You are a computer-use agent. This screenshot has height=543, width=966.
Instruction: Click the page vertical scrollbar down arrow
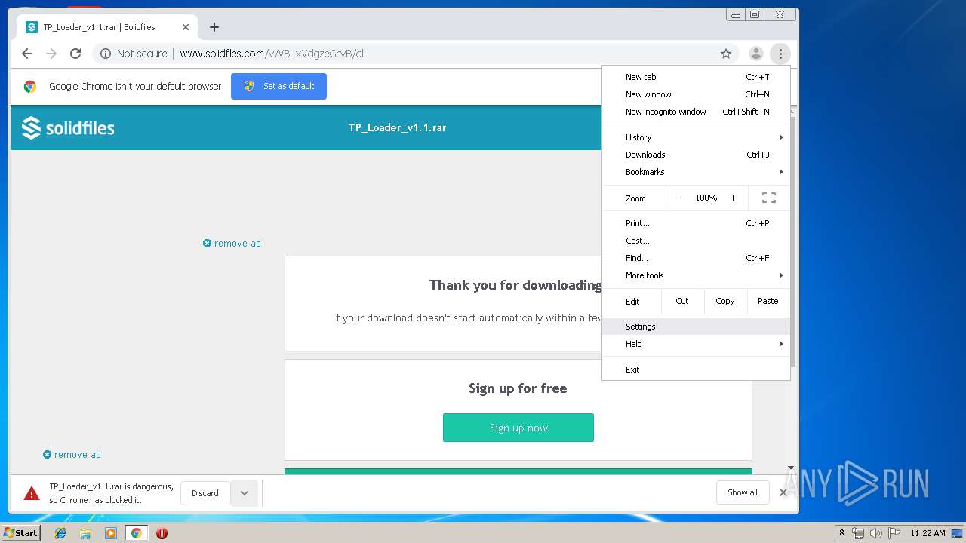791,468
